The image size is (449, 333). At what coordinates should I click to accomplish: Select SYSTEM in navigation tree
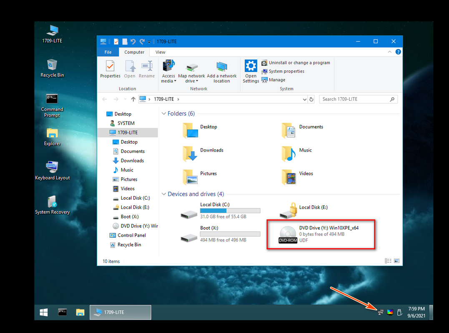pos(126,123)
